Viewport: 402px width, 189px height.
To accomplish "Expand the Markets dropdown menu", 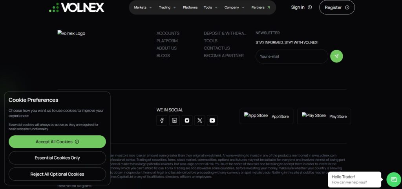I will 143,7.
